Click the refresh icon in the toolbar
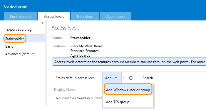 point(130,78)
